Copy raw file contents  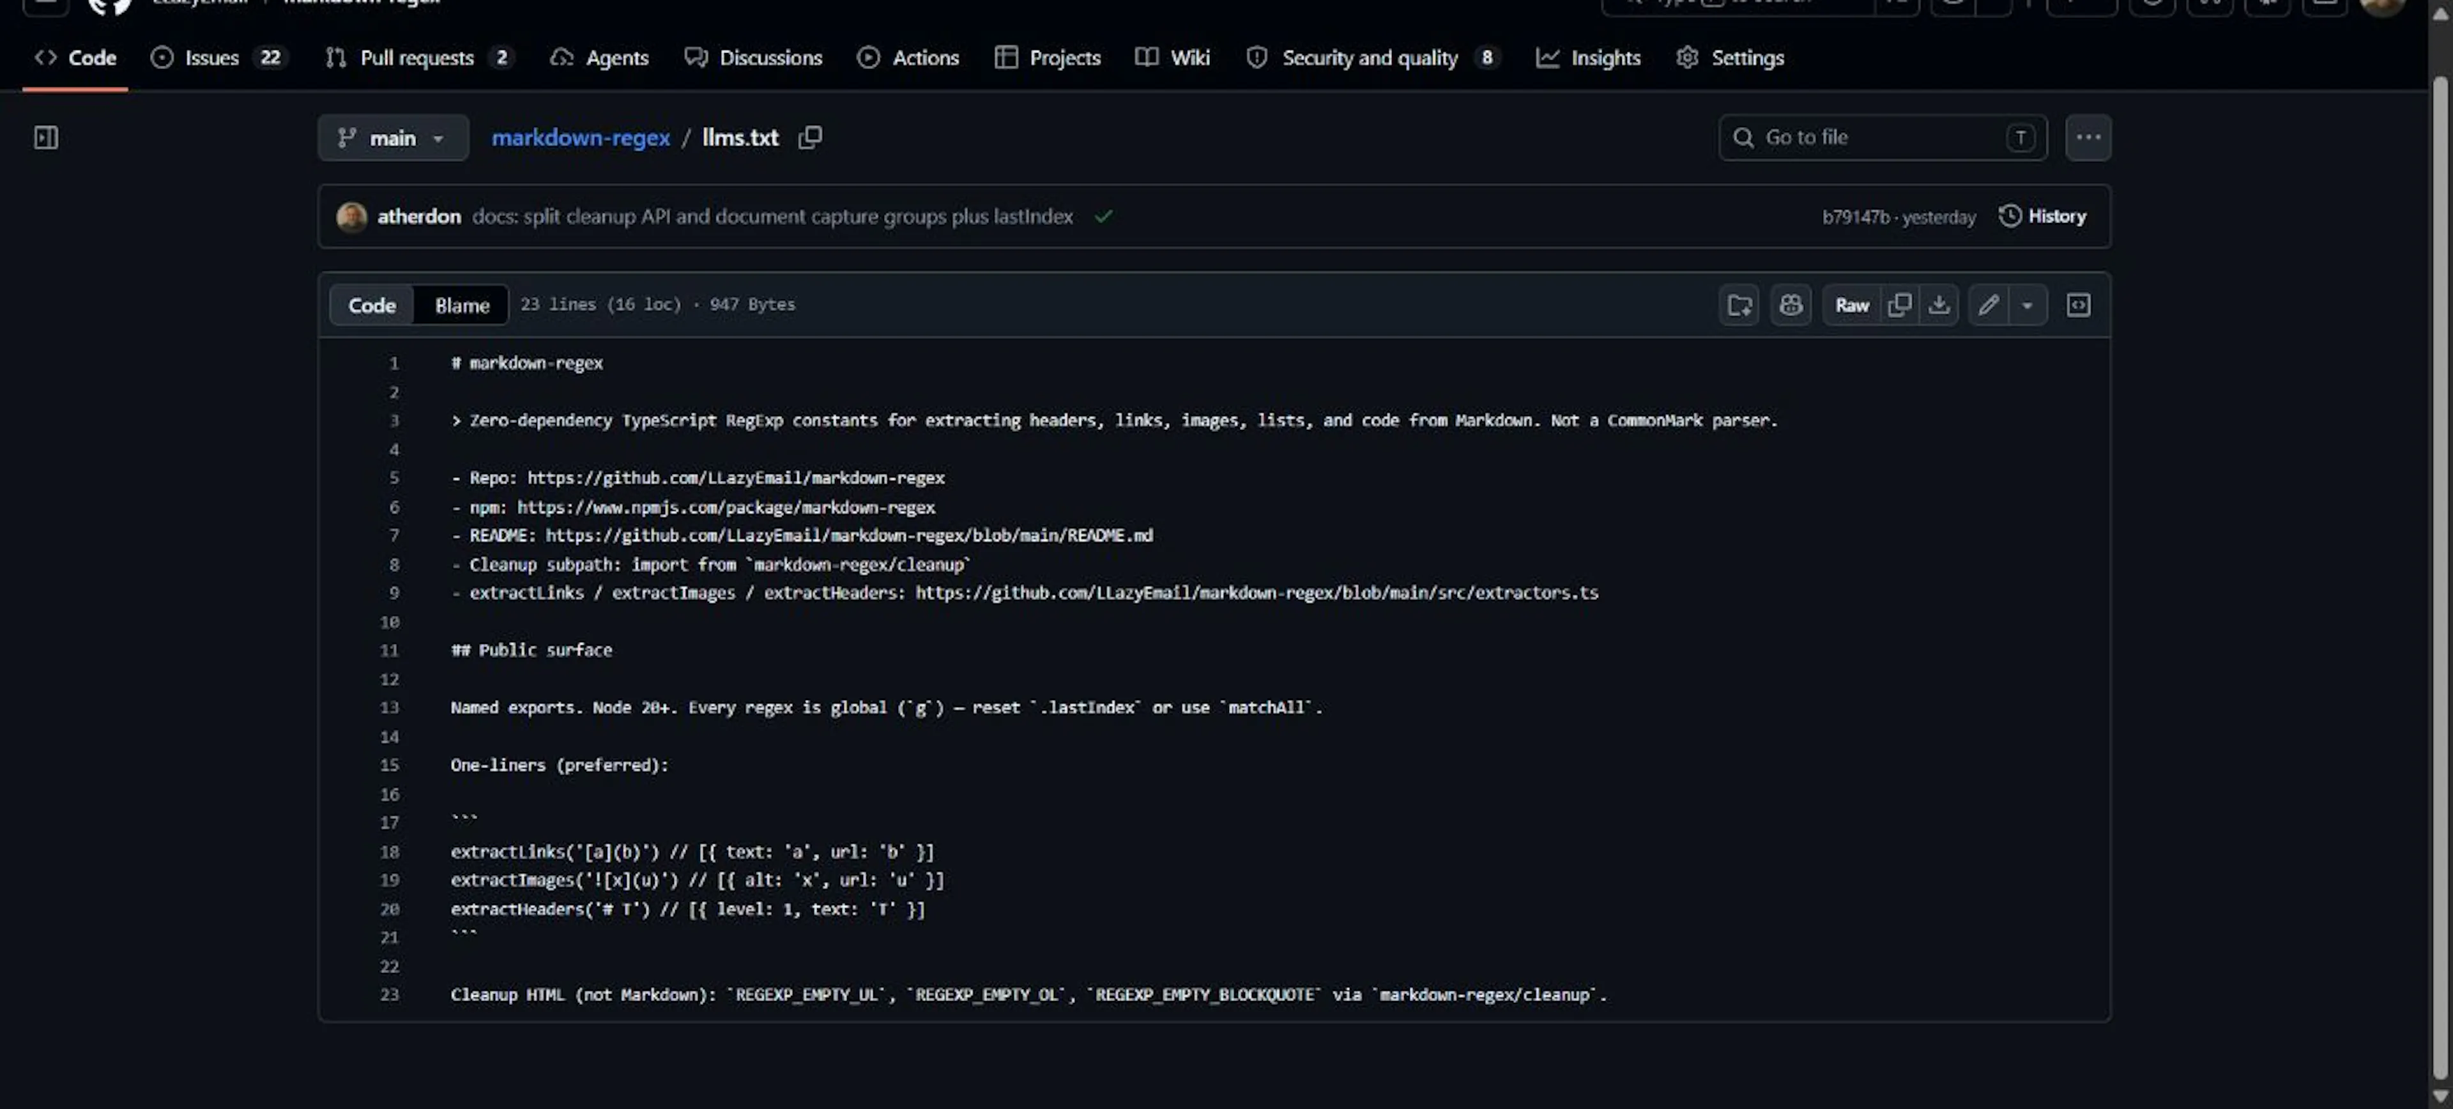(1899, 305)
